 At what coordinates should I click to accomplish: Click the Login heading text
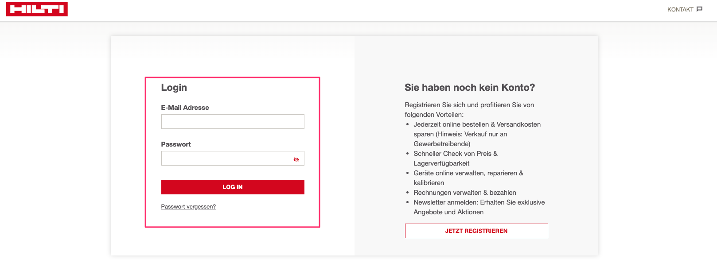(174, 88)
